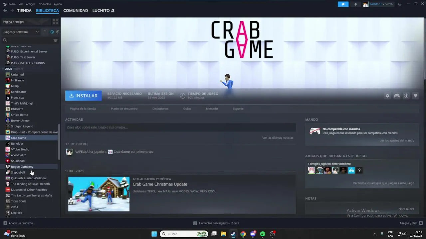Open Mercado link
This screenshot has height=239, width=426.
212,109
